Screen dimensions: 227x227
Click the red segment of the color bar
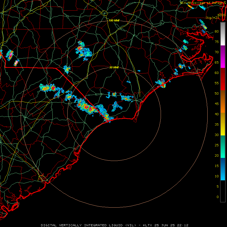[223, 79]
